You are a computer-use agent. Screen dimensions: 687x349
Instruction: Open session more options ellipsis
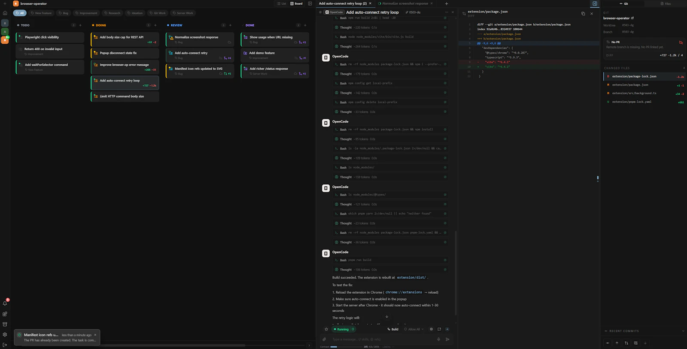(447, 12)
